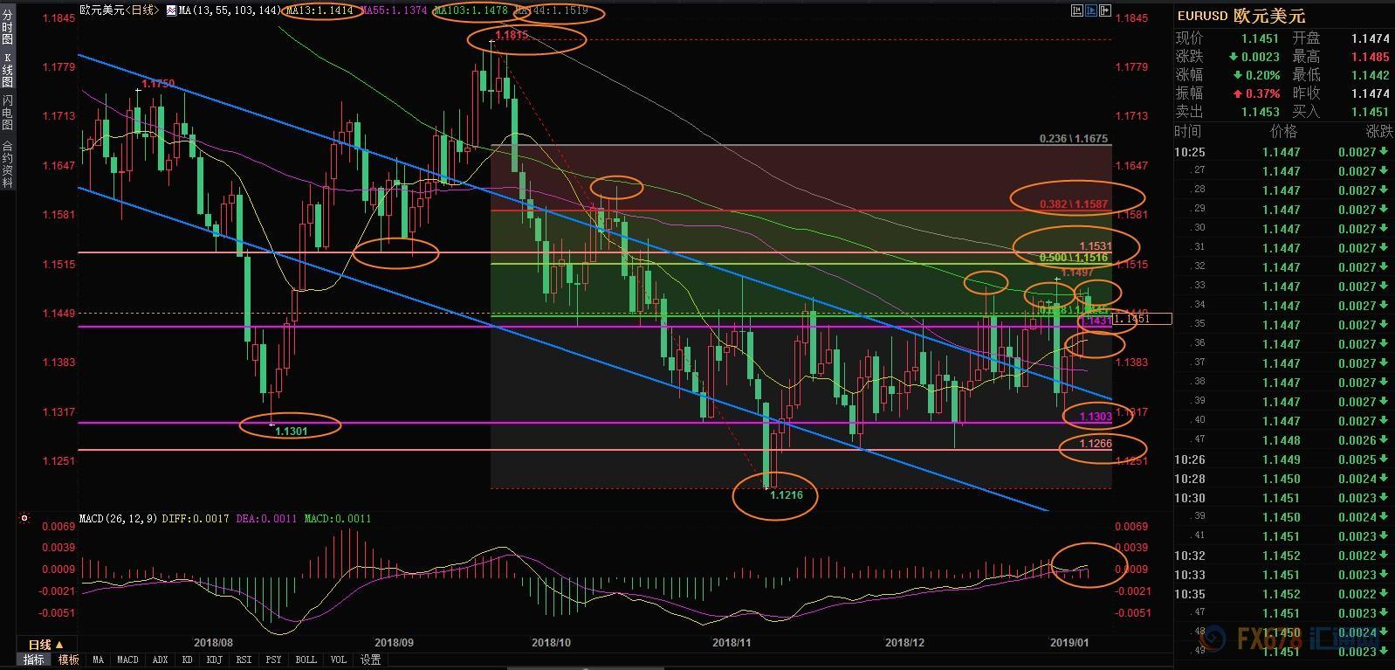Image resolution: width=1395 pixels, height=670 pixels.
Task: Click the vertical axis scale icon at chart top-right
Action: (x=1076, y=10)
